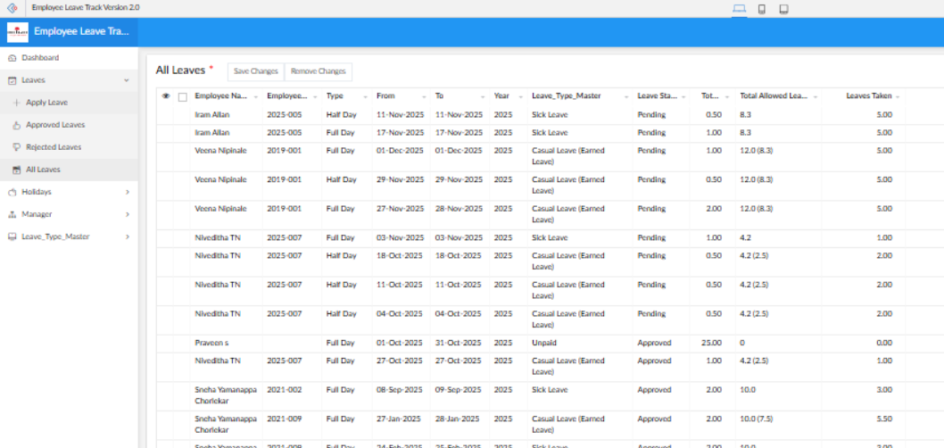This screenshot has height=448, width=944.
Task: Click the Approved Leaves thumbs-up icon
Action: click(16, 125)
